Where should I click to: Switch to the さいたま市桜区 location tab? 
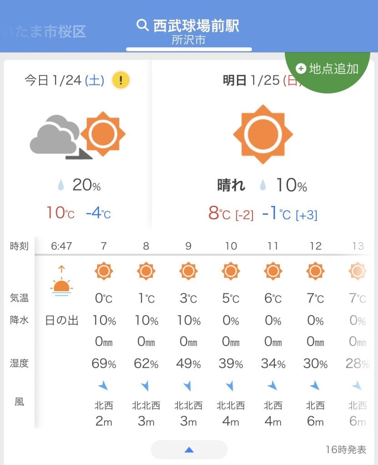45,32
